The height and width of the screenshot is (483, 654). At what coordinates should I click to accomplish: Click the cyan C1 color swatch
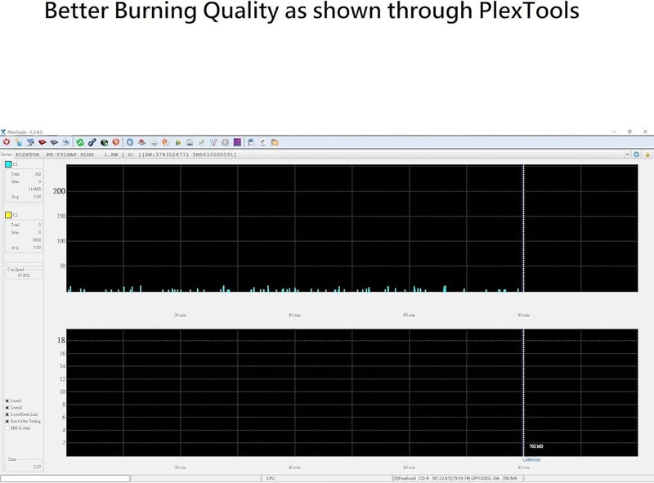(x=8, y=165)
